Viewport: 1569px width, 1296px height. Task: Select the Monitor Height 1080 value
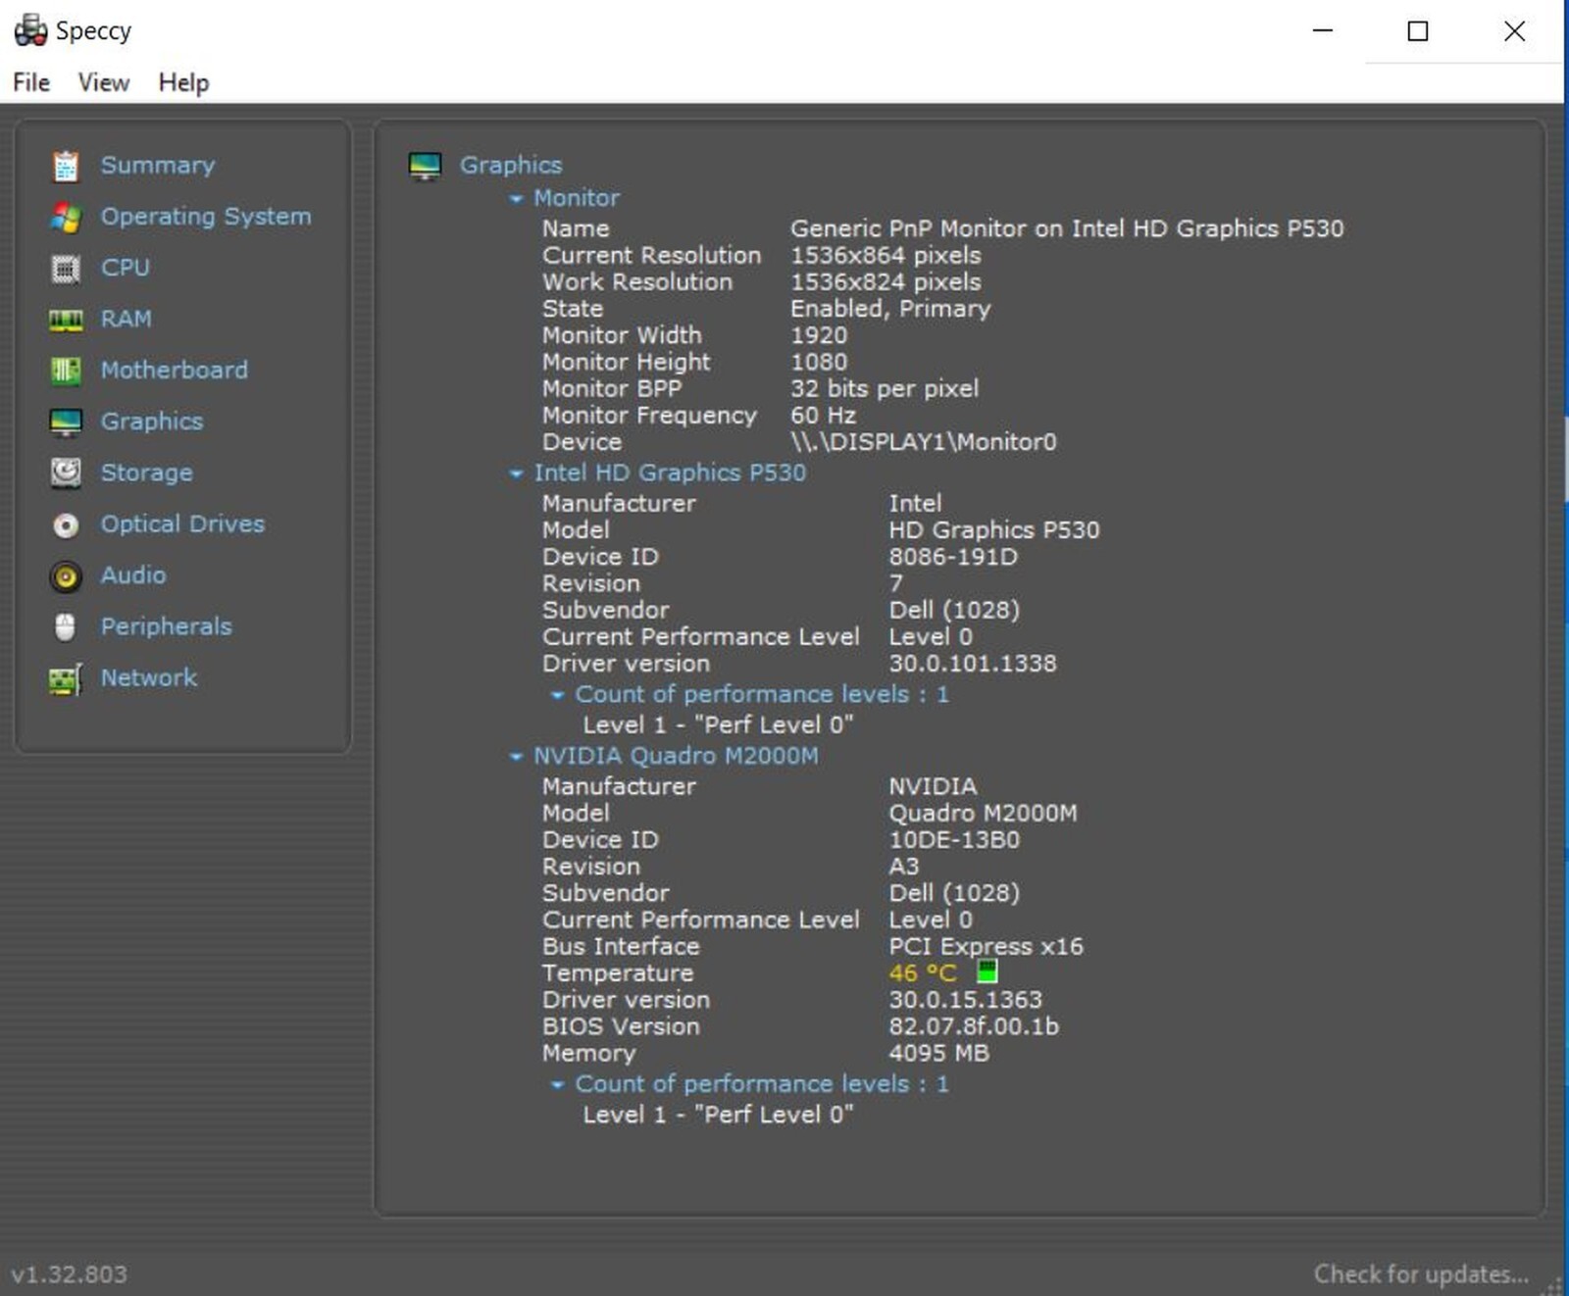click(x=819, y=362)
